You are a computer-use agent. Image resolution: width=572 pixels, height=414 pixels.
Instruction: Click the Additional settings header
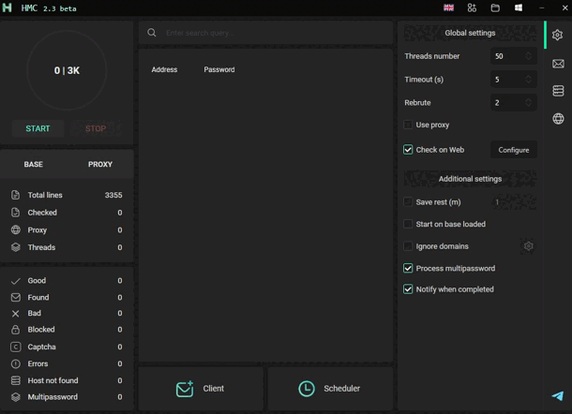[x=470, y=179]
